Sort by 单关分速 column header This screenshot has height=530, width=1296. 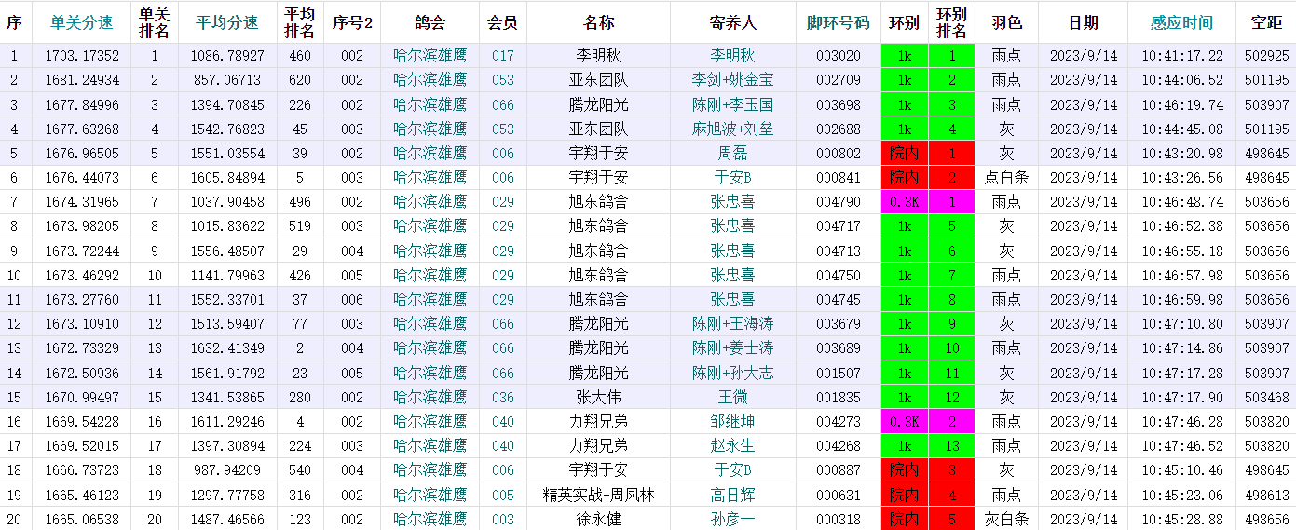(81, 22)
